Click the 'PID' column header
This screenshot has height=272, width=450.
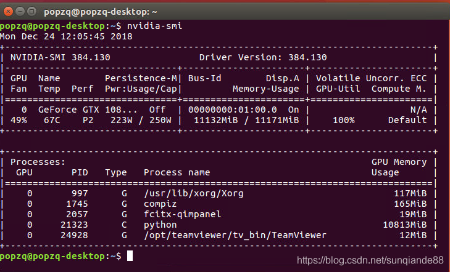(80, 172)
